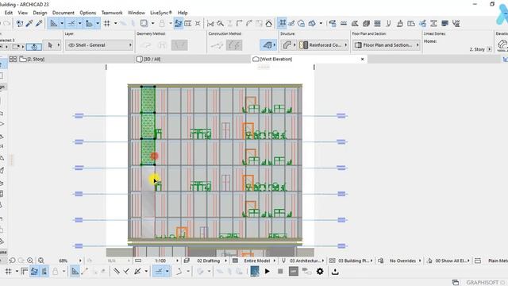This screenshot has width=508, height=286.
Task: Click the steel beam profile icon
Action: pyautogui.click(x=433, y=23)
